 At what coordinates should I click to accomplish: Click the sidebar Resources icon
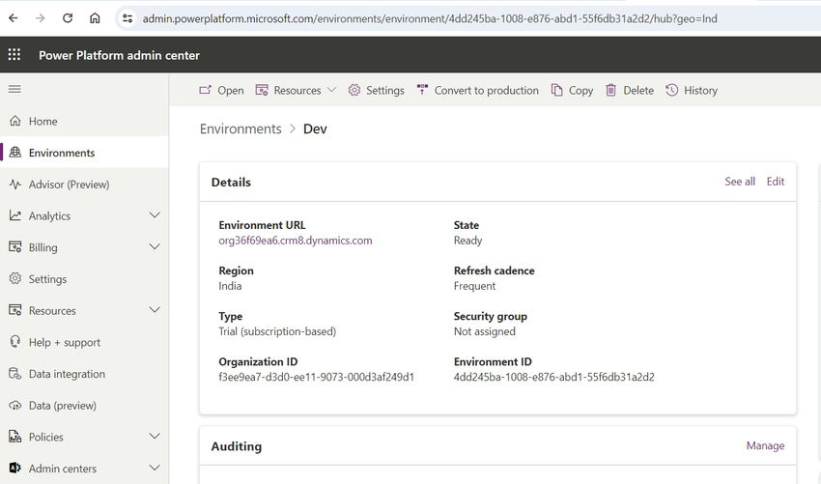15,310
